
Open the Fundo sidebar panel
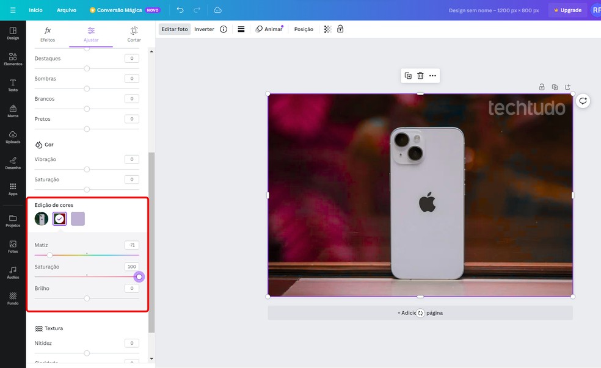tap(13, 298)
